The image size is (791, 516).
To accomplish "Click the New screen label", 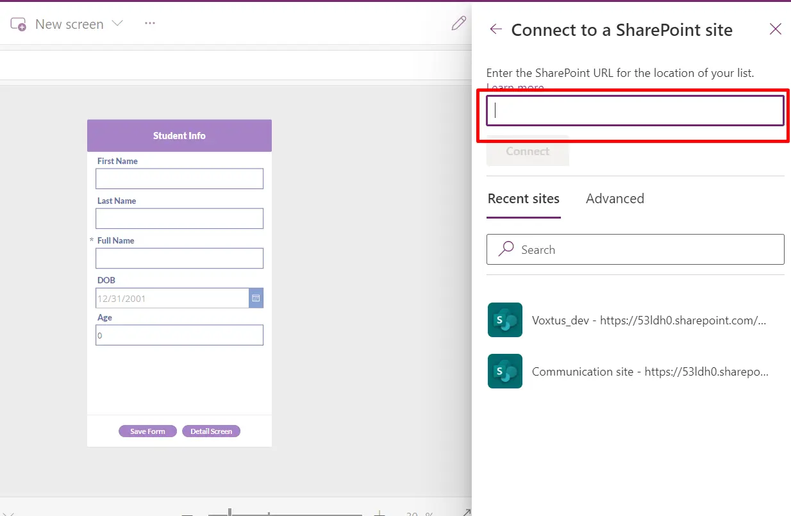I will (69, 24).
